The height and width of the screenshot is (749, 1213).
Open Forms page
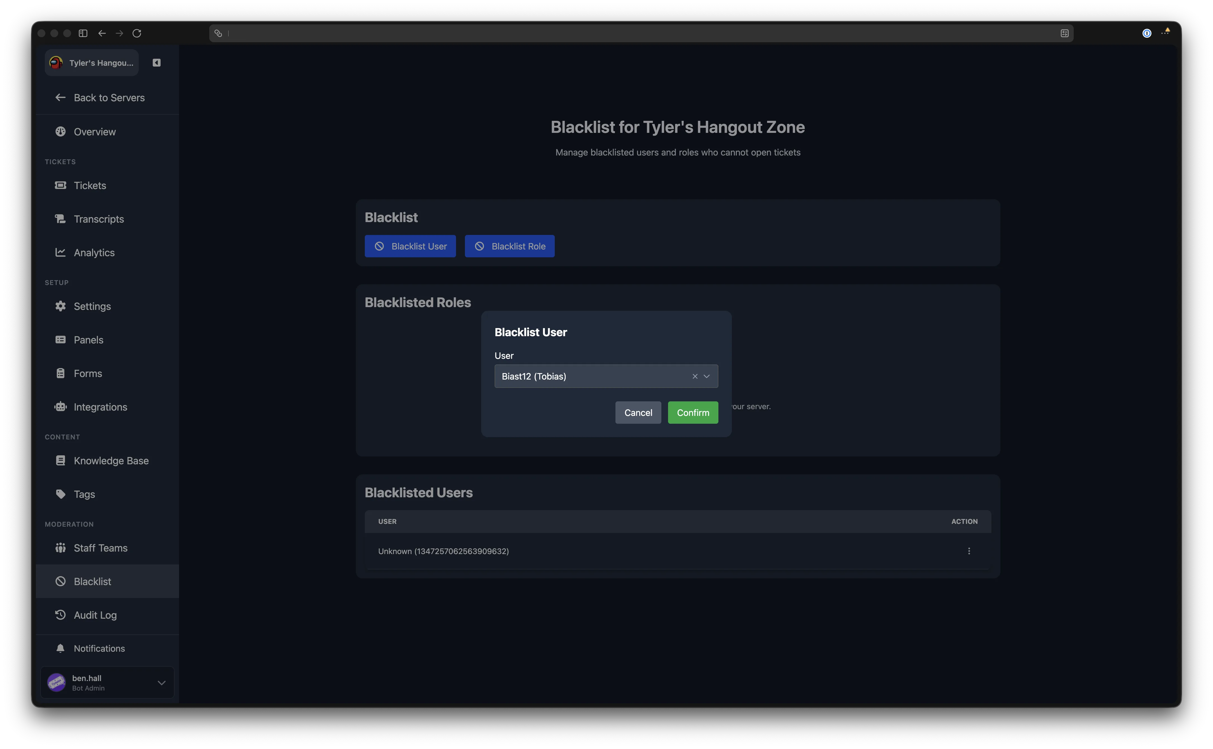coord(107,373)
